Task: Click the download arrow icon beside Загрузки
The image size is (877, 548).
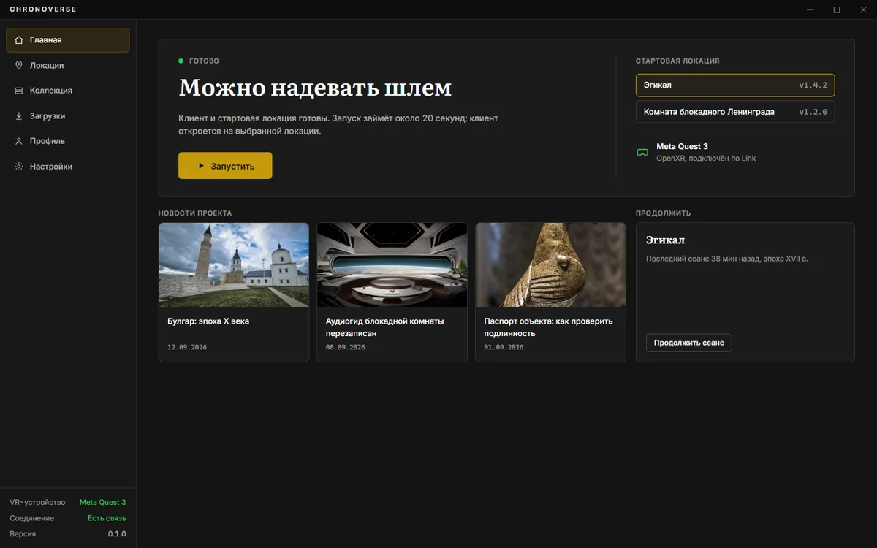Action: point(19,115)
